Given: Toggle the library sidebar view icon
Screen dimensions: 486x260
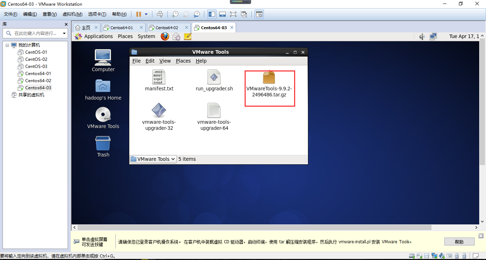Looking at the screenshot, I should [x=212, y=14].
